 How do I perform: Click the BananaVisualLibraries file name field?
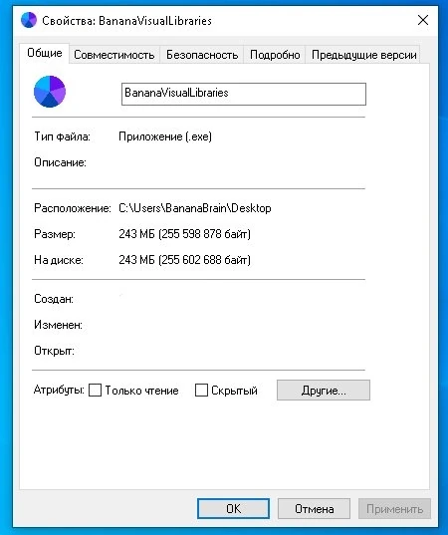[244, 94]
